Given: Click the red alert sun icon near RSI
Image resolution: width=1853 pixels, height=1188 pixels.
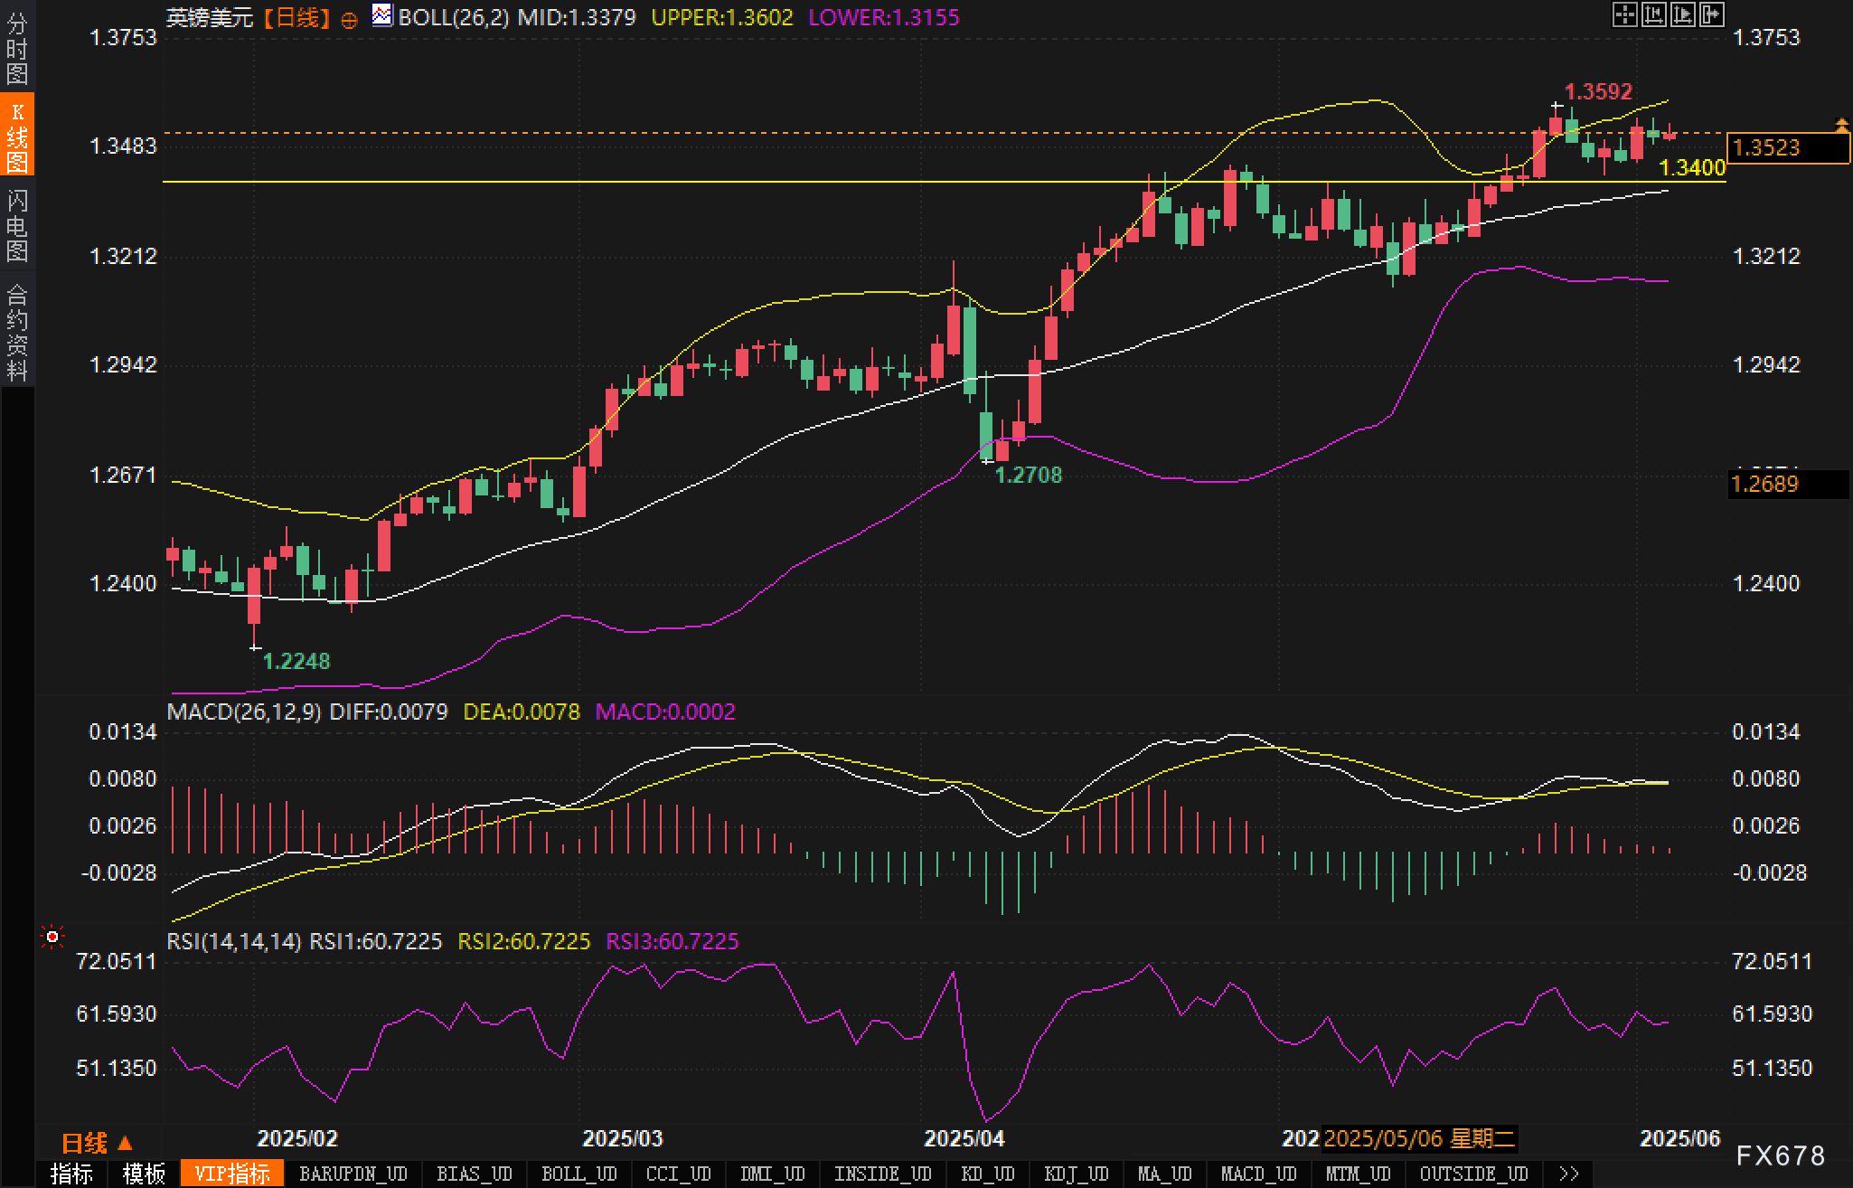Looking at the screenshot, I should [x=52, y=937].
